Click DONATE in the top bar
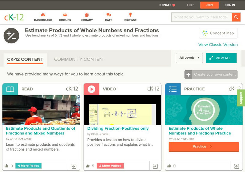 pos(165,5)
